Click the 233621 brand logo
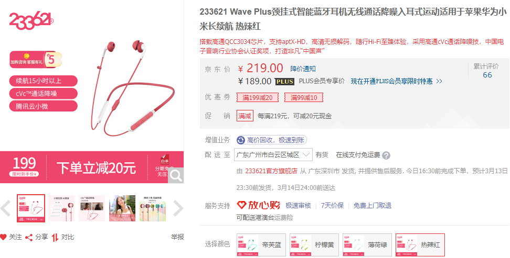This screenshot has width=510, height=258. coord(31,21)
